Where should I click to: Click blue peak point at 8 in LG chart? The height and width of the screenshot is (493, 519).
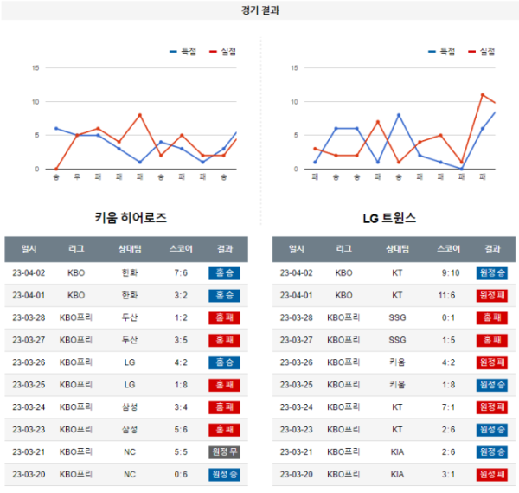(x=399, y=115)
